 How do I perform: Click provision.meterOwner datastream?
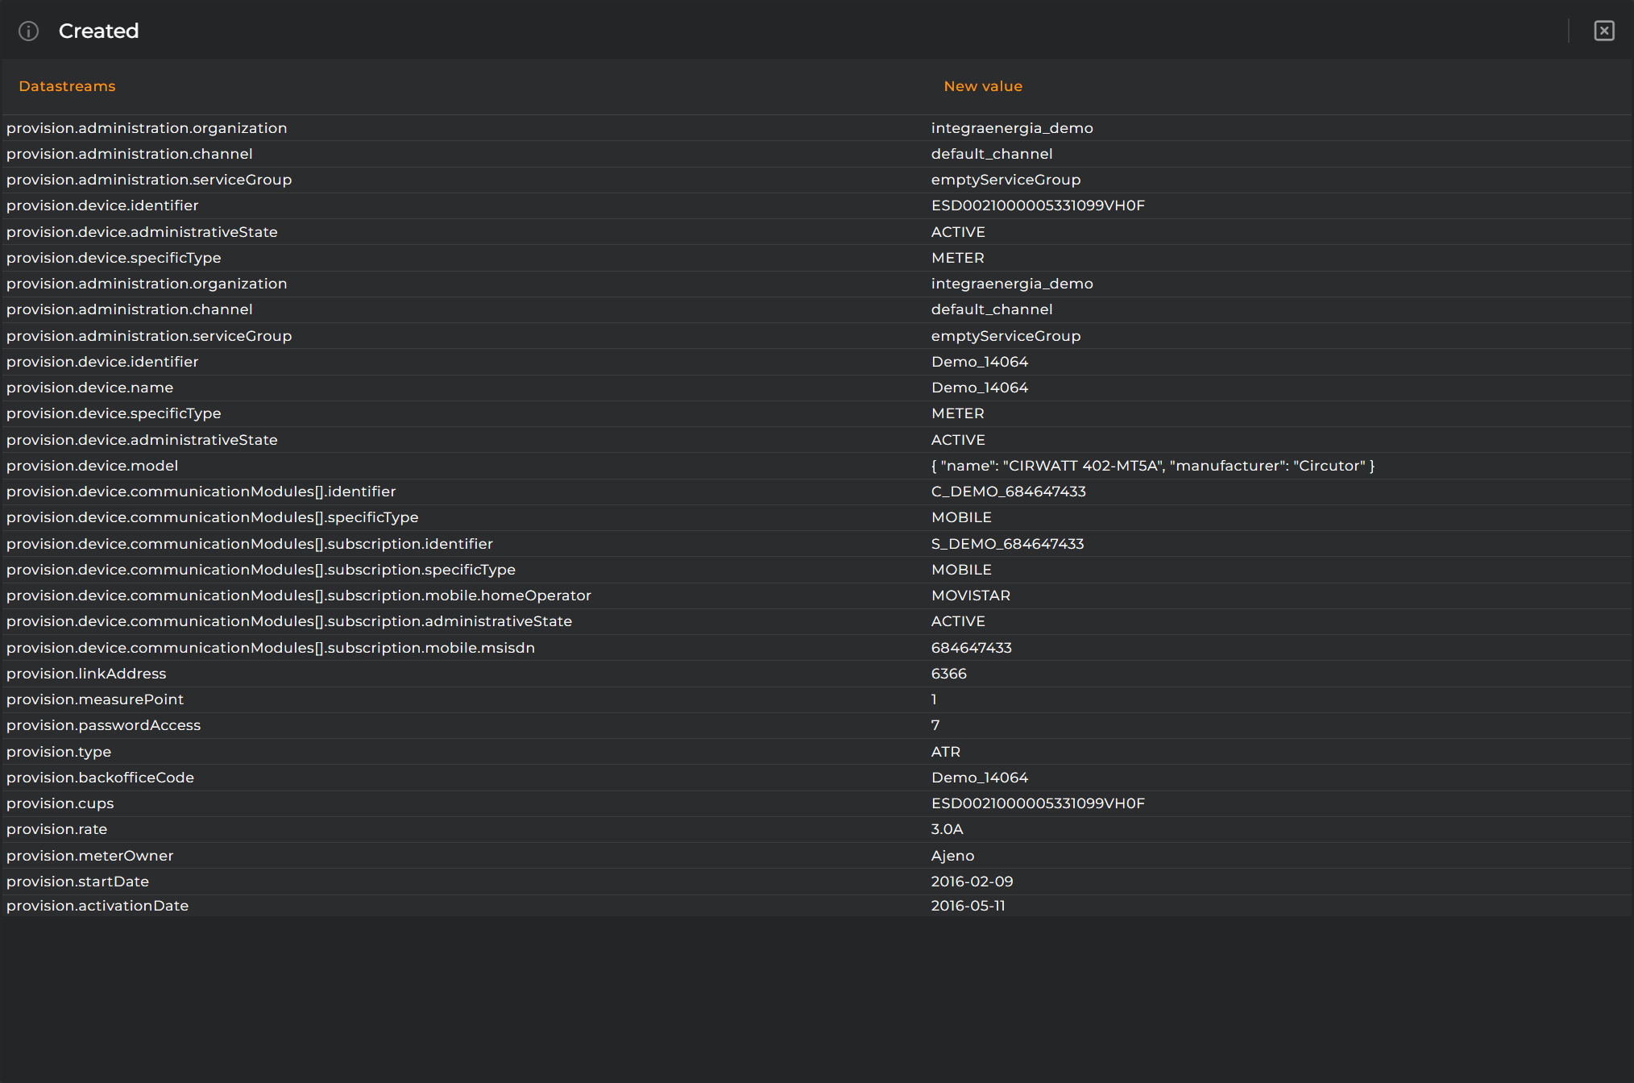pyautogui.click(x=90, y=856)
